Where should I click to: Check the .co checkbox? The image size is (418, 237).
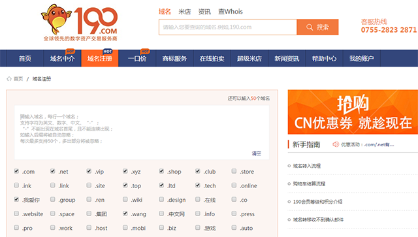(x=234, y=199)
